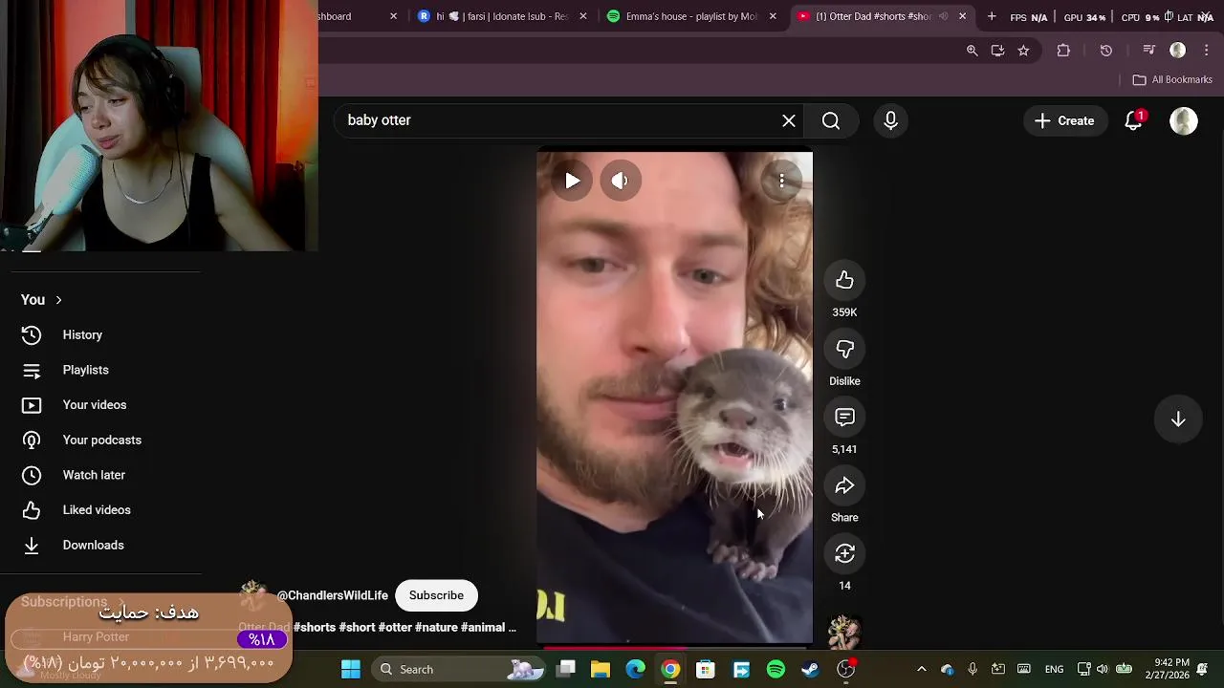The height and width of the screenshot is (688, 1224).
Task: Open the Windows Start menu
Action: (351, 670)
